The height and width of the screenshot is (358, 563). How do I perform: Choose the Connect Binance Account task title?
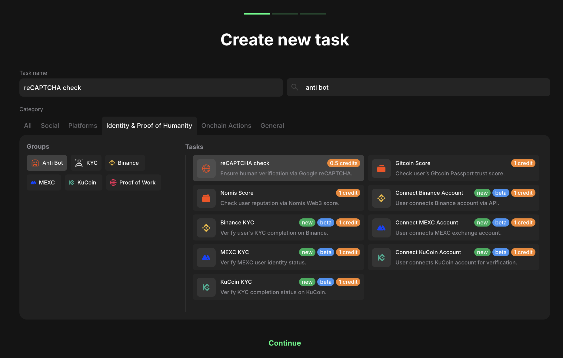click(x=429, y=193)
